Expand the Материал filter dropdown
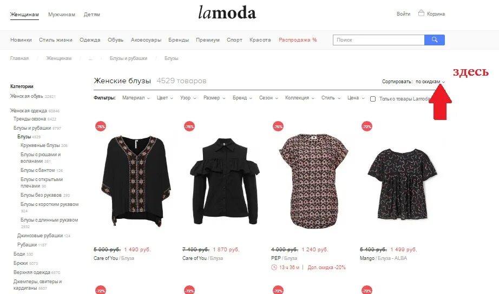The image size is (499, 294). click(136, 98)
